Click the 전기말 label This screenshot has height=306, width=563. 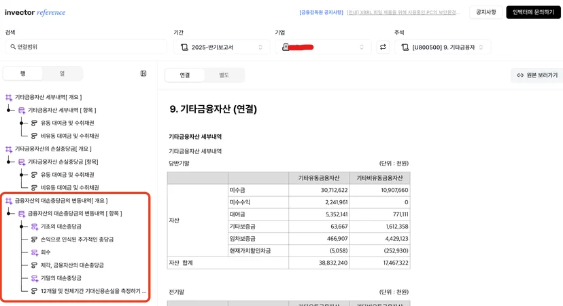[x=176, y=292]
